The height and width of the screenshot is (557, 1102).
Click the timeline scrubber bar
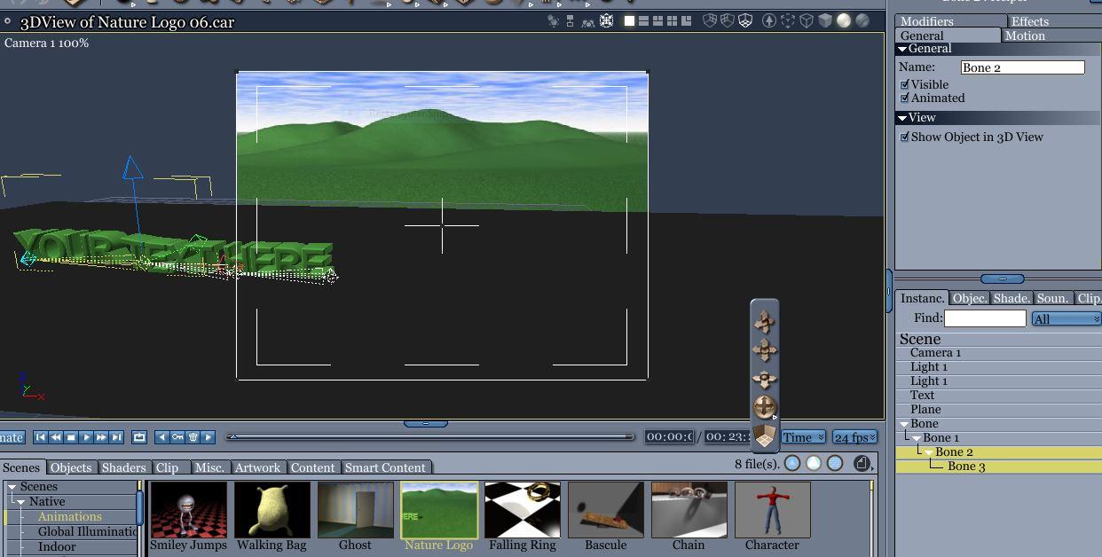click(x=430, y=436)
